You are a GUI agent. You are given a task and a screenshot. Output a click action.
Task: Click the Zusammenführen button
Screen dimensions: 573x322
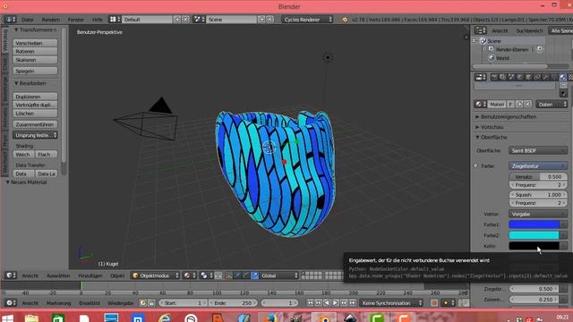click(35, 124)
